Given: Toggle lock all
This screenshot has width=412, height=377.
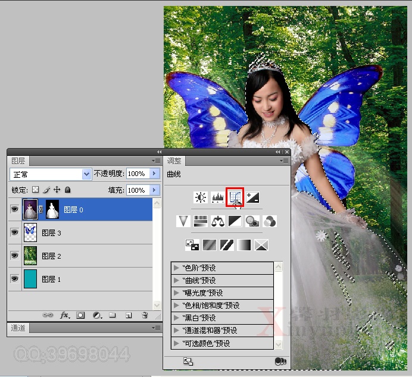Looking at the screenshot, I should pos(67,190).
